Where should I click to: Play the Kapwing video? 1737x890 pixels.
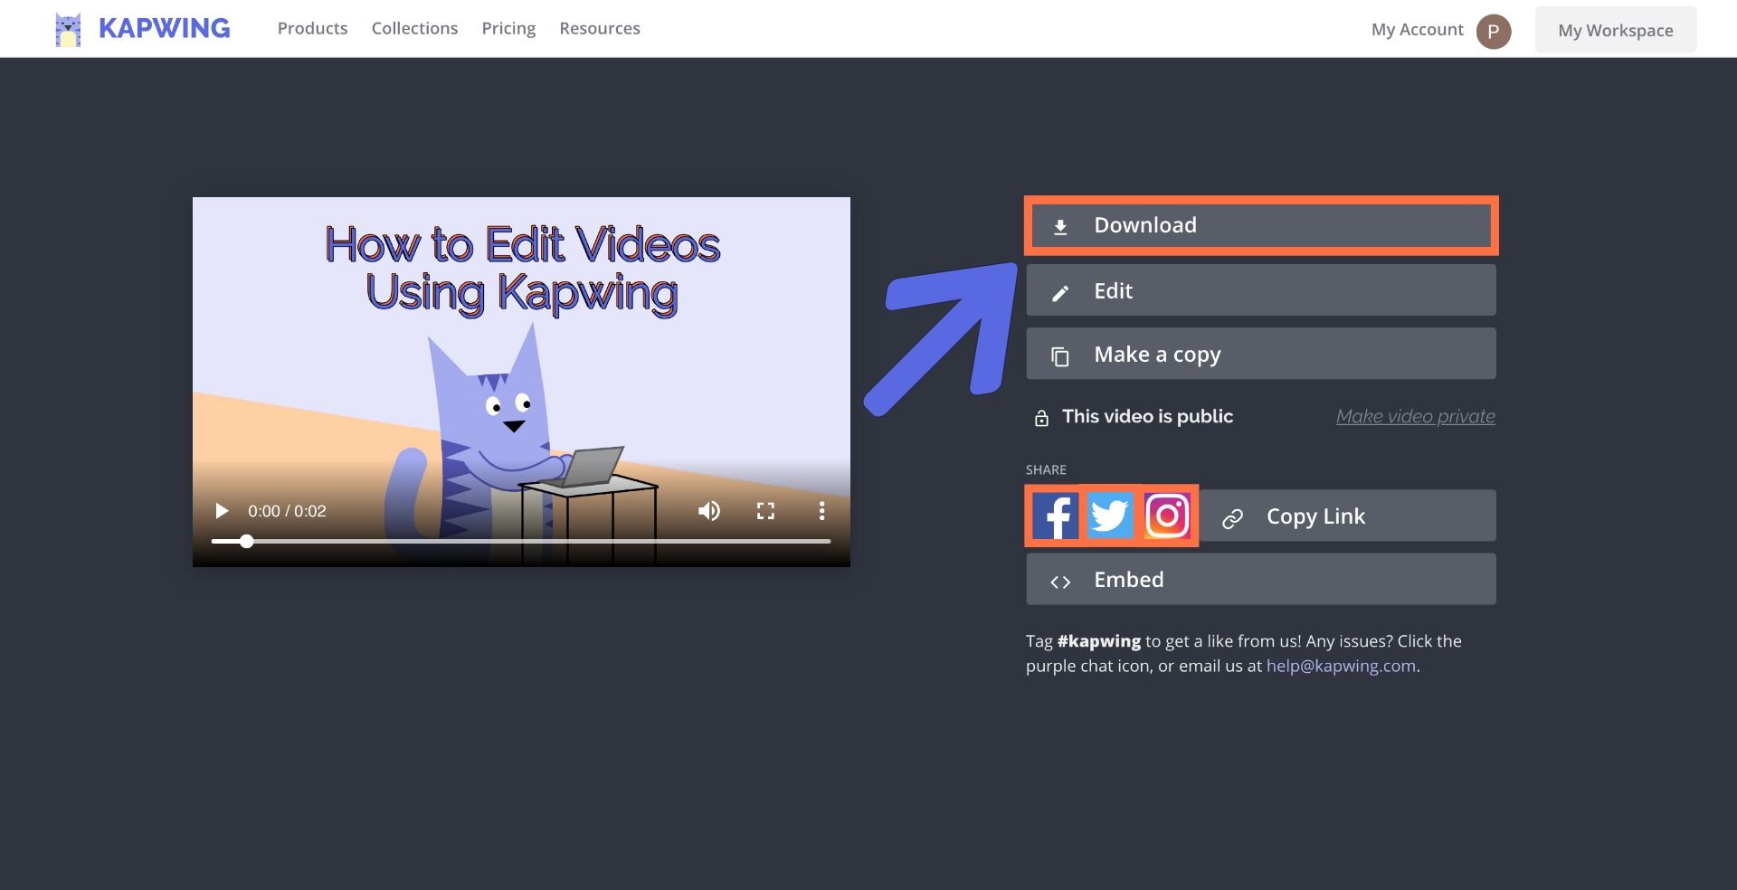[x=222, y=511]
